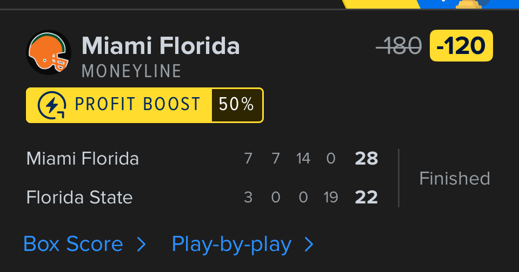This screenshot has width=519, height=272.
Task: Click the Miami Hurricanes helmet icon
Action: tap(49, 52)
